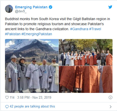Open the tweet timestamp Nov 23, 2019
Image resolution: width=117 pixels, height=111 pixels.
pyautogui.click(x=34, y=97)
